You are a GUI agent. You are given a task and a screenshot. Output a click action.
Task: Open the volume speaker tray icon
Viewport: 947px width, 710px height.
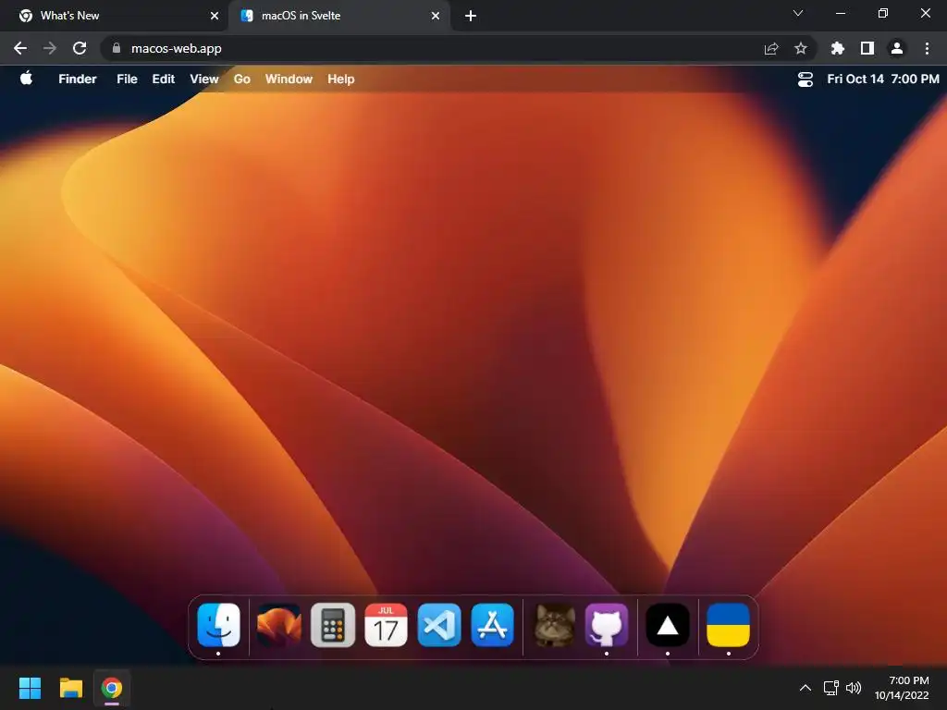tap(854, 688)
